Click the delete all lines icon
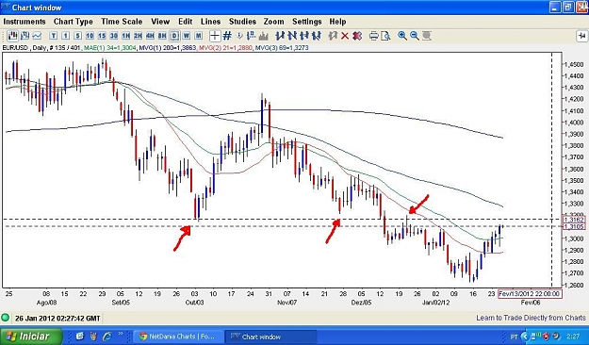This screenshot has height=345, width=589. [357, 36]
